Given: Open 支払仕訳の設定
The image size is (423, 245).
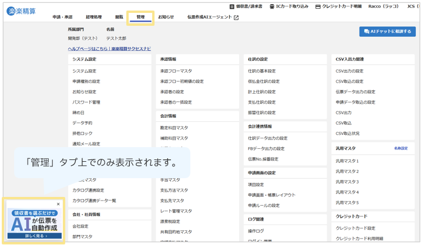Looking at the screenshot, I should pyautogui.click(x=261, y=103).
